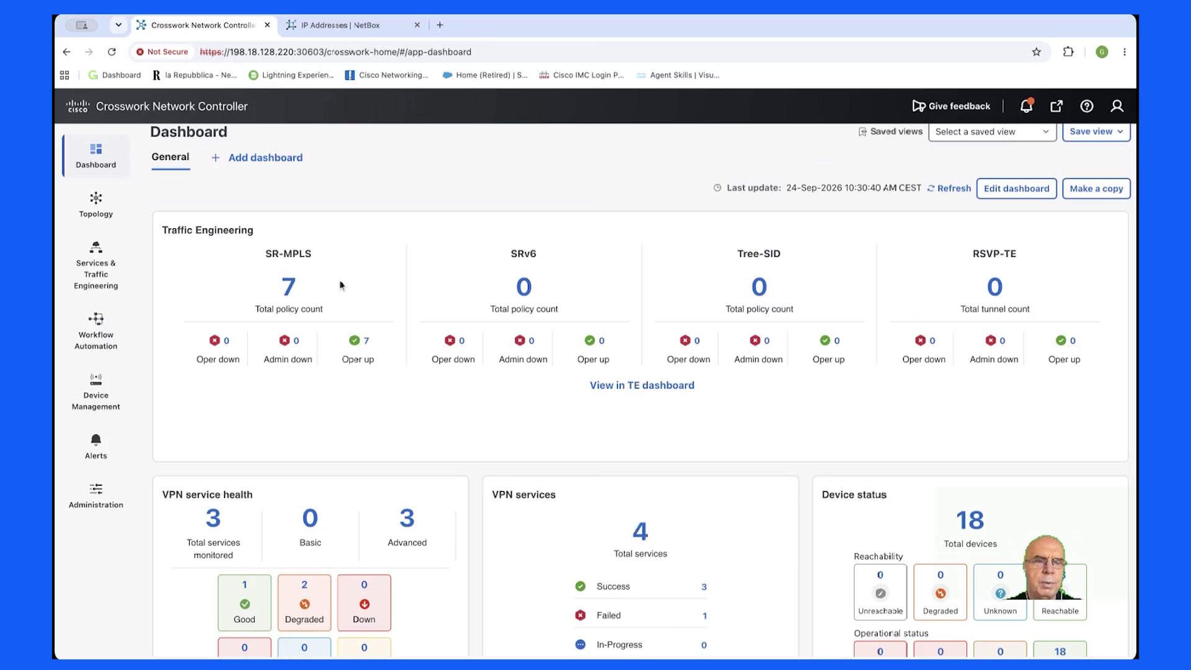
Task: Click the browser address bar URL
Action: click(336, 52)
